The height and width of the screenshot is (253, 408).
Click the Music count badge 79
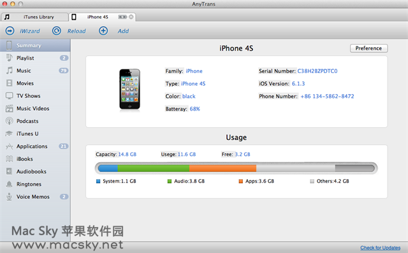click(x=64, y=71)
